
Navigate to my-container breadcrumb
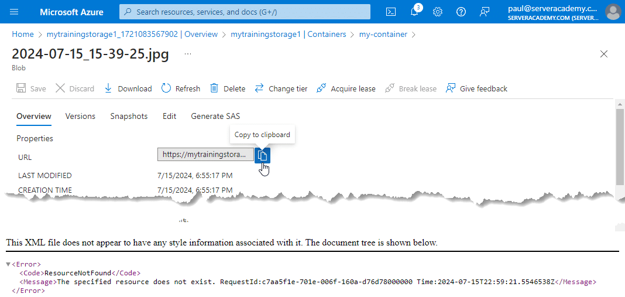[383, 34]
